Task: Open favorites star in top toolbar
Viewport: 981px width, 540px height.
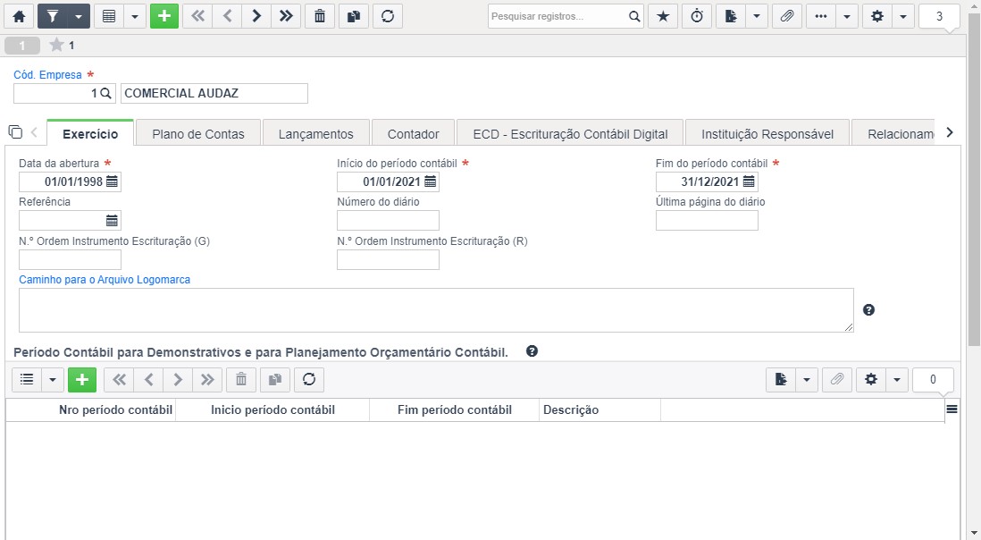Action: pyautogui.click(x=663, y=16)
